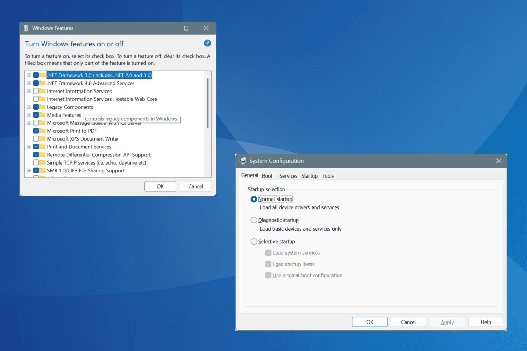
Task: Expand the Microsoft Message Queue Server node
Action: pyautogui.click(x=29, y=123)
